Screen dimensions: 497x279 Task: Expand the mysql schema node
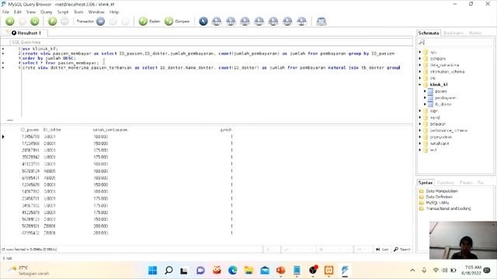pyautogui.click(x=420, y=117)
